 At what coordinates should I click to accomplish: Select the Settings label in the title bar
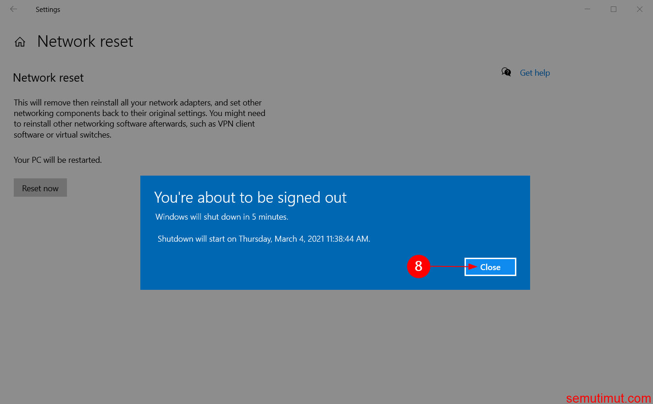[48, 9]
